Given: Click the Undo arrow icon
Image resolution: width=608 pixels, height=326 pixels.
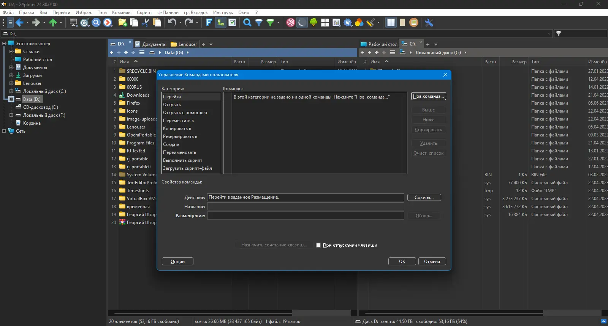Looking at the screenshot, I should [172, 23].
